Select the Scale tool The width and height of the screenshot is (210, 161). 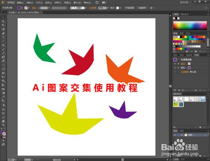pyautogui.click(x=3, y=69)
